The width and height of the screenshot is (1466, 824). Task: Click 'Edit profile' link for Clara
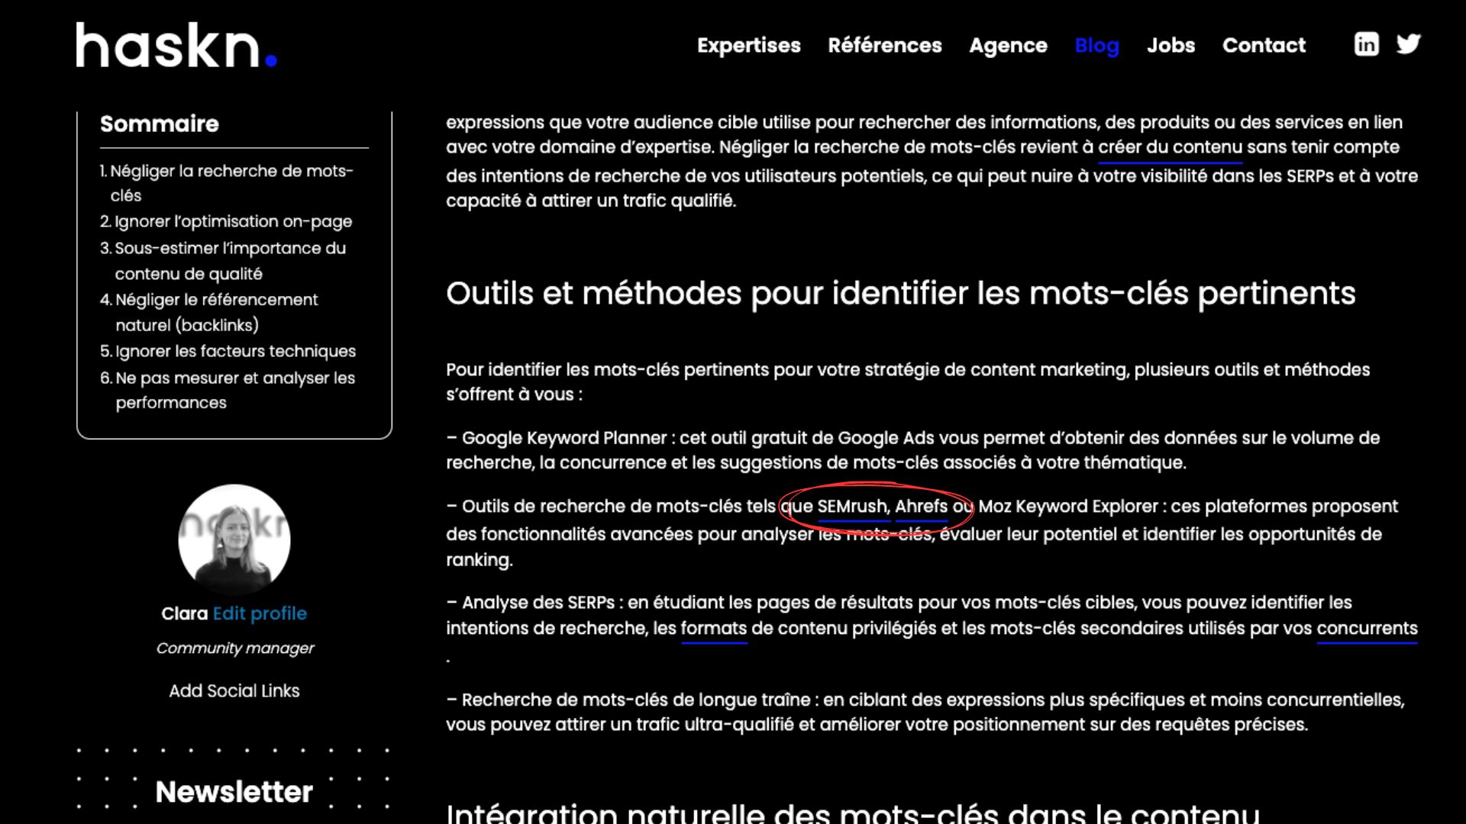pyautogui.click(x=260, y=613)
